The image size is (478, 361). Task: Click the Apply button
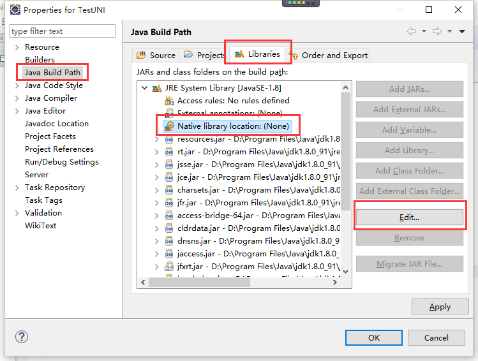coord(440,307)
